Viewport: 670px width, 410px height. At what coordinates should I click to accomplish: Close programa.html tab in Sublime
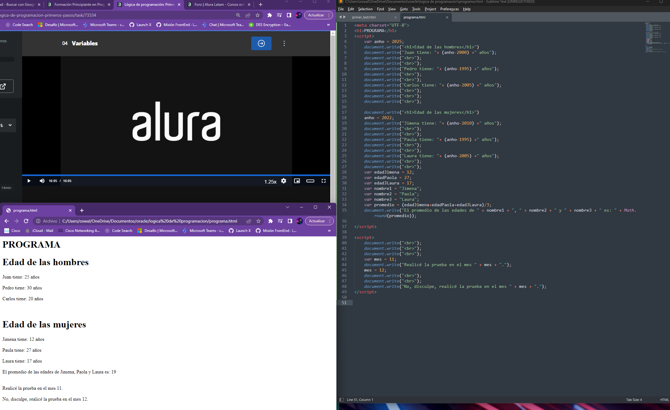tap(447, 17)
